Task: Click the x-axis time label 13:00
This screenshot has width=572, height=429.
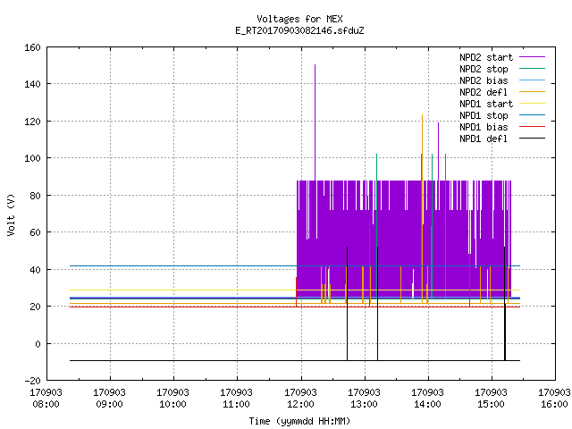Action: pyautogui.click(x=364, y=404)
